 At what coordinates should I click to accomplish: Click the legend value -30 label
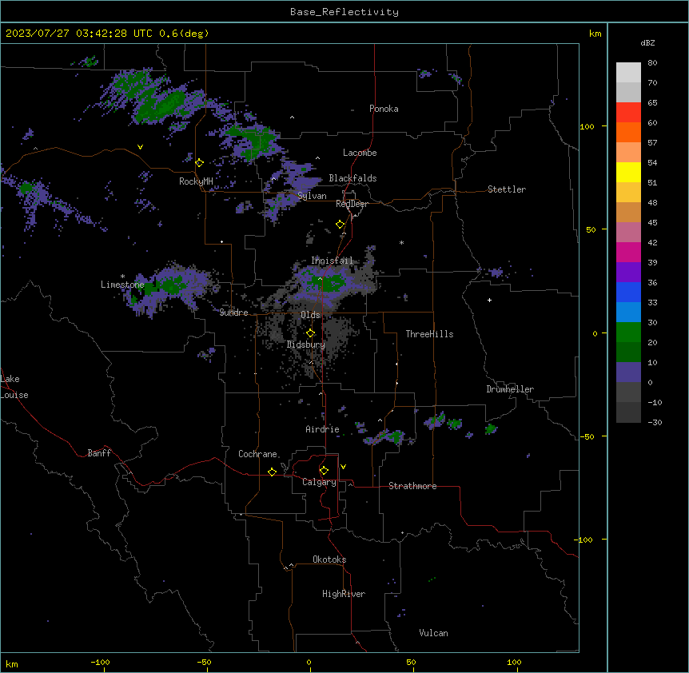(x=655, y=422)
